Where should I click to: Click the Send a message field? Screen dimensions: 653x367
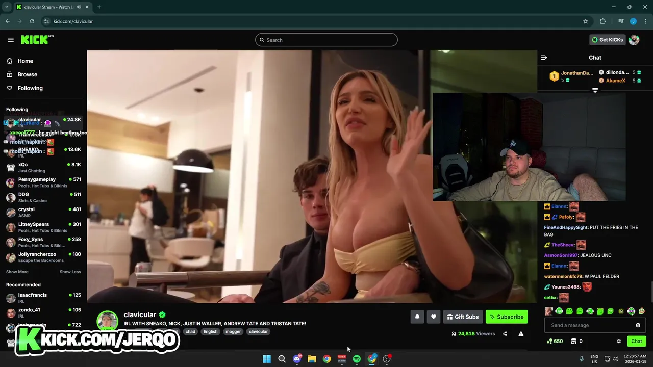pyautogui.click(x=594, y=325)
